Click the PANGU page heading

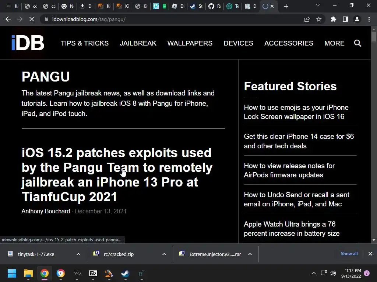46,77
